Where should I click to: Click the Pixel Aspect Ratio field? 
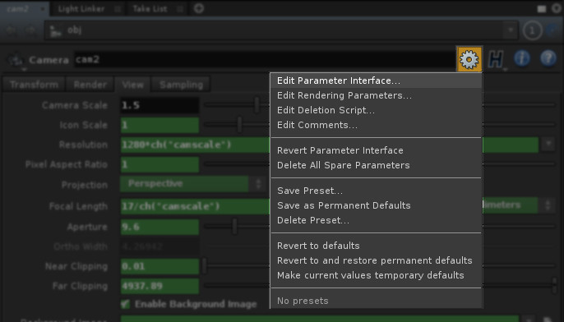coord(159,164)
